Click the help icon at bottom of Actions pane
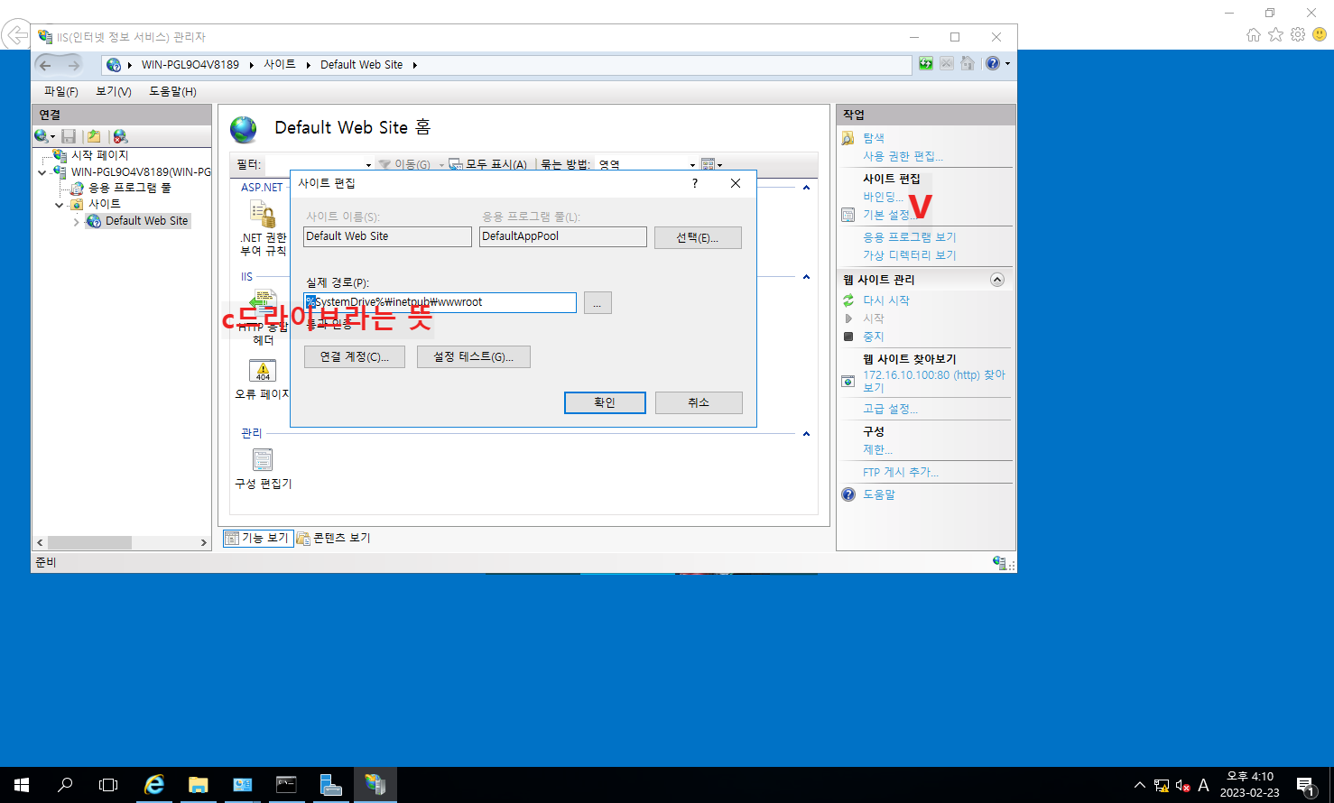 coord(848,494)
